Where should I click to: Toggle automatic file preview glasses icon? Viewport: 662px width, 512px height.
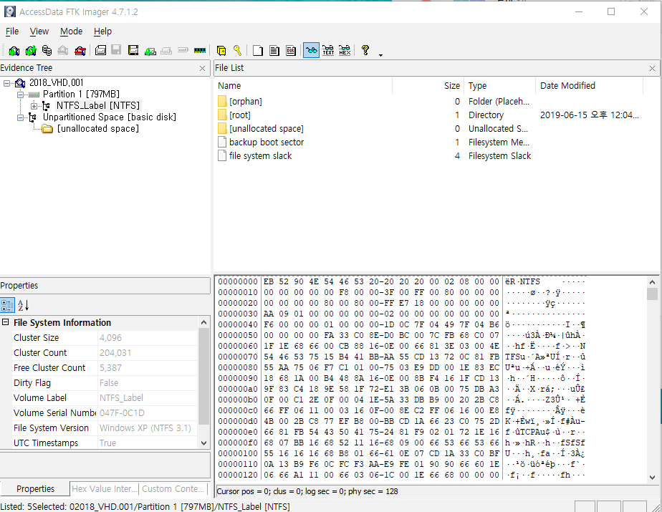pos(311,51)
